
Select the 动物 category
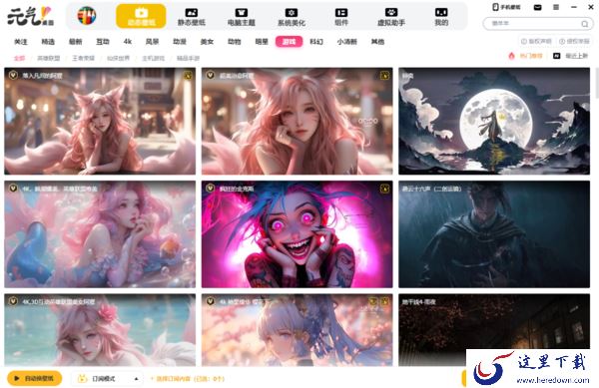(x=235, y=42)
